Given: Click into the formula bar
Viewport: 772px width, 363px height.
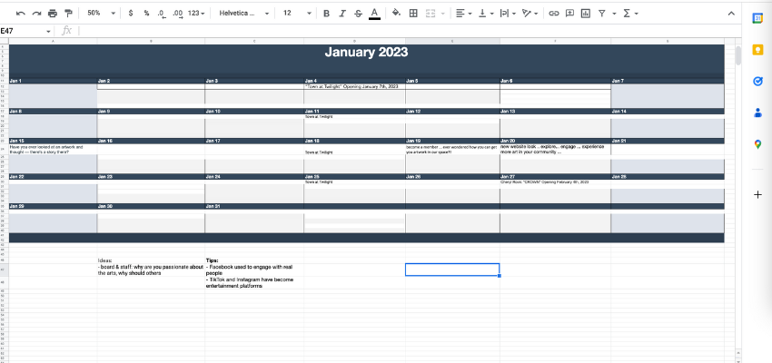Looking at the screenshot, I should point(409,31).
